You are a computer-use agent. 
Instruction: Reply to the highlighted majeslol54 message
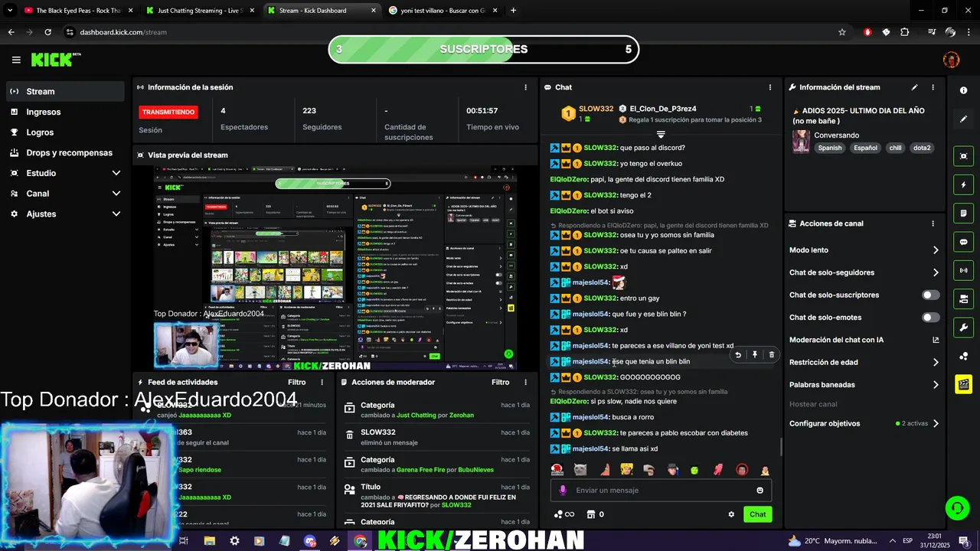coord(737,354)
